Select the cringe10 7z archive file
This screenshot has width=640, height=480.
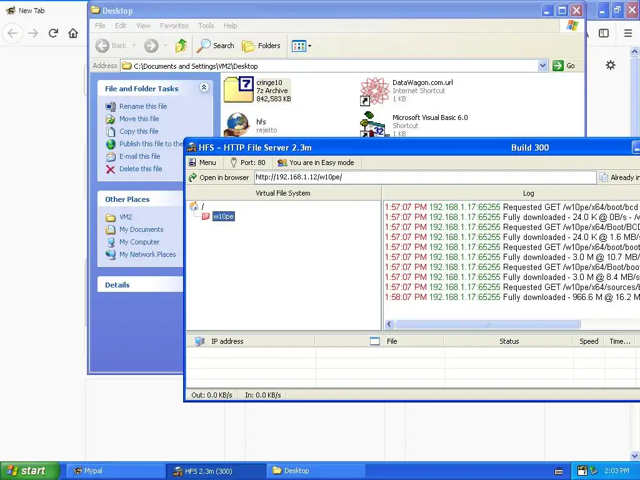257,90
